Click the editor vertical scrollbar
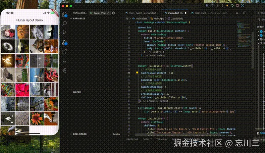The image size is (265, 153). point(253,50)
